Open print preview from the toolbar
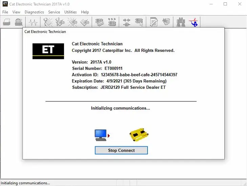The width and height of the screenshot is (247, 186). [x=19, y=22]
